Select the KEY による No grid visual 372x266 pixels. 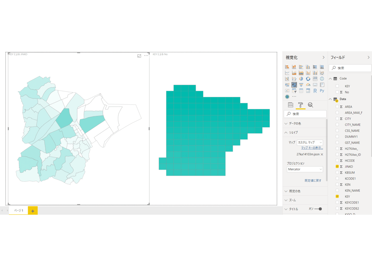(x=213, y=129)
